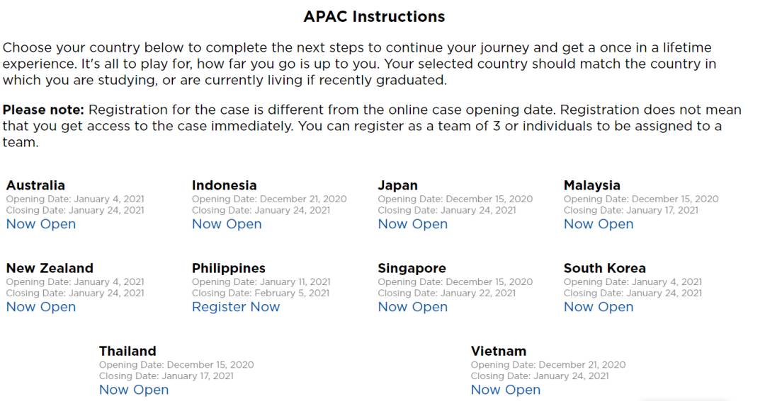Click Philippines 'Register Now' link
This screenshot has height=401, width=765.
[x=236, y=307]
